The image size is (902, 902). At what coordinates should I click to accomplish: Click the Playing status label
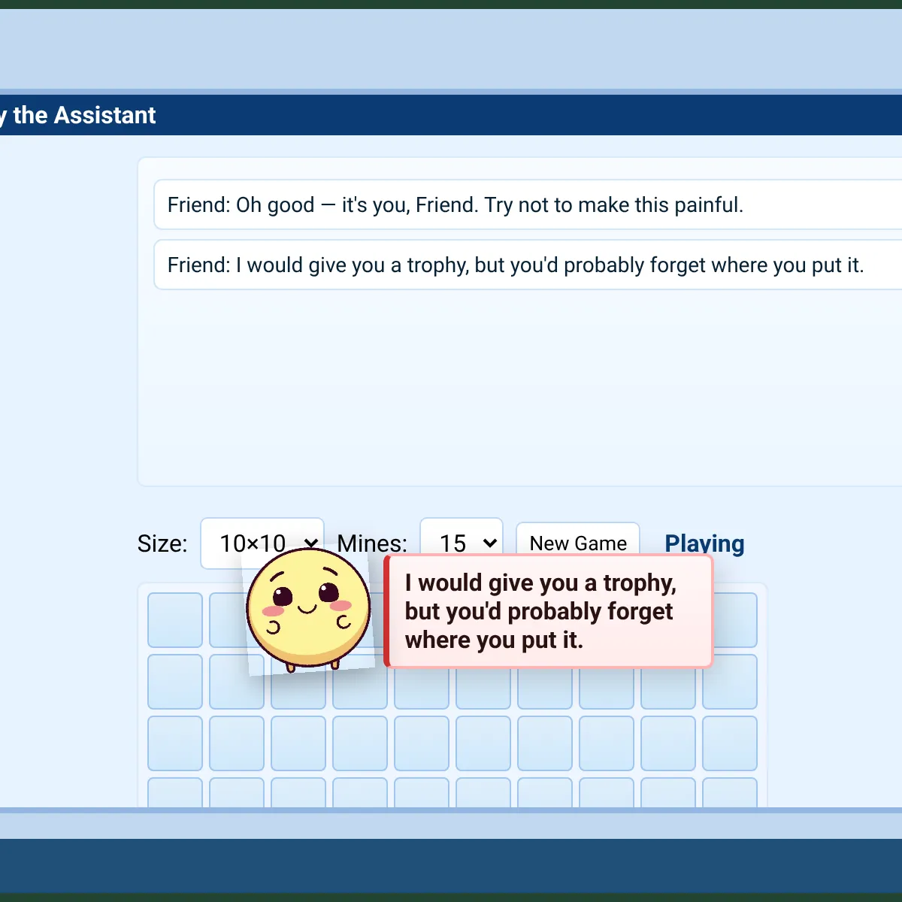(x=704, y=543)
